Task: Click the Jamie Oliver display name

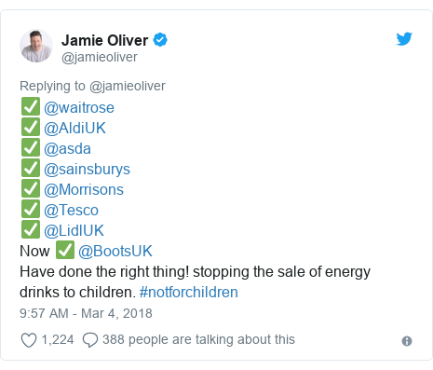Action: 105,40
